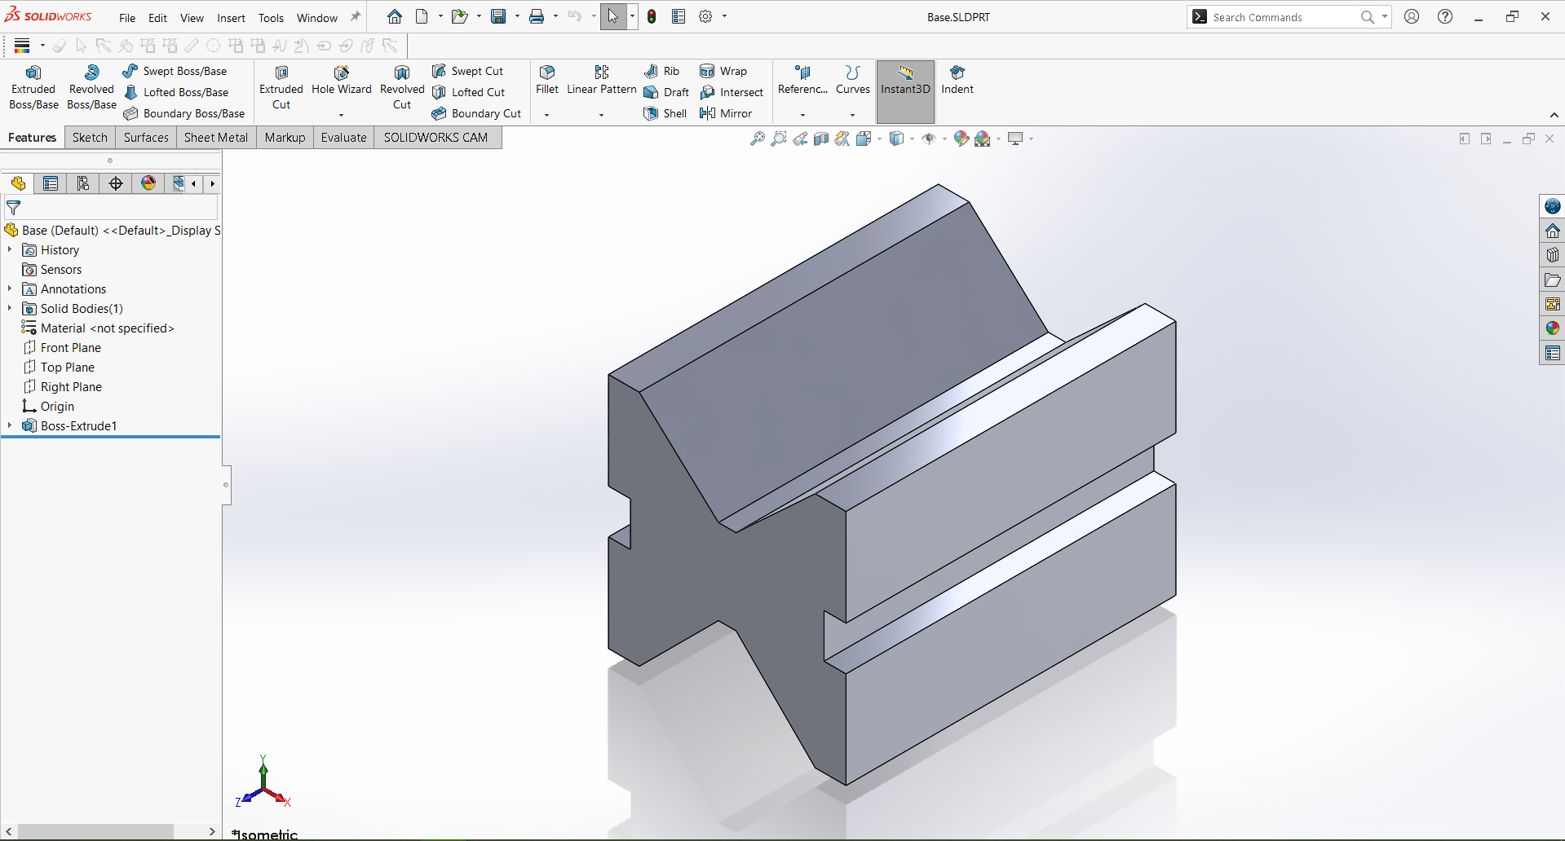This screenshot has width=1565, height=841.
Task: Select the Indent feature tool
Action: click(957, 81)
